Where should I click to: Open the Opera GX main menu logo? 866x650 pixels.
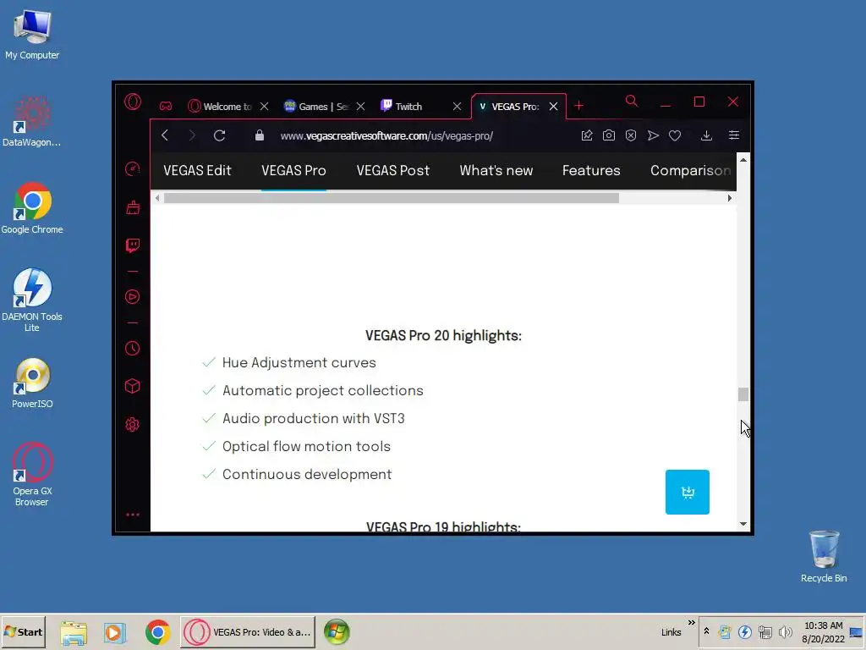[x=133, y=102]
